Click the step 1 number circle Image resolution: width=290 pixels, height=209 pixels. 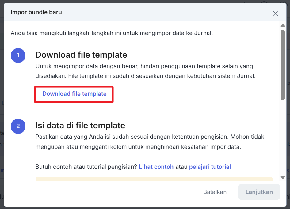pyautogui.click(x=18, y=55)
